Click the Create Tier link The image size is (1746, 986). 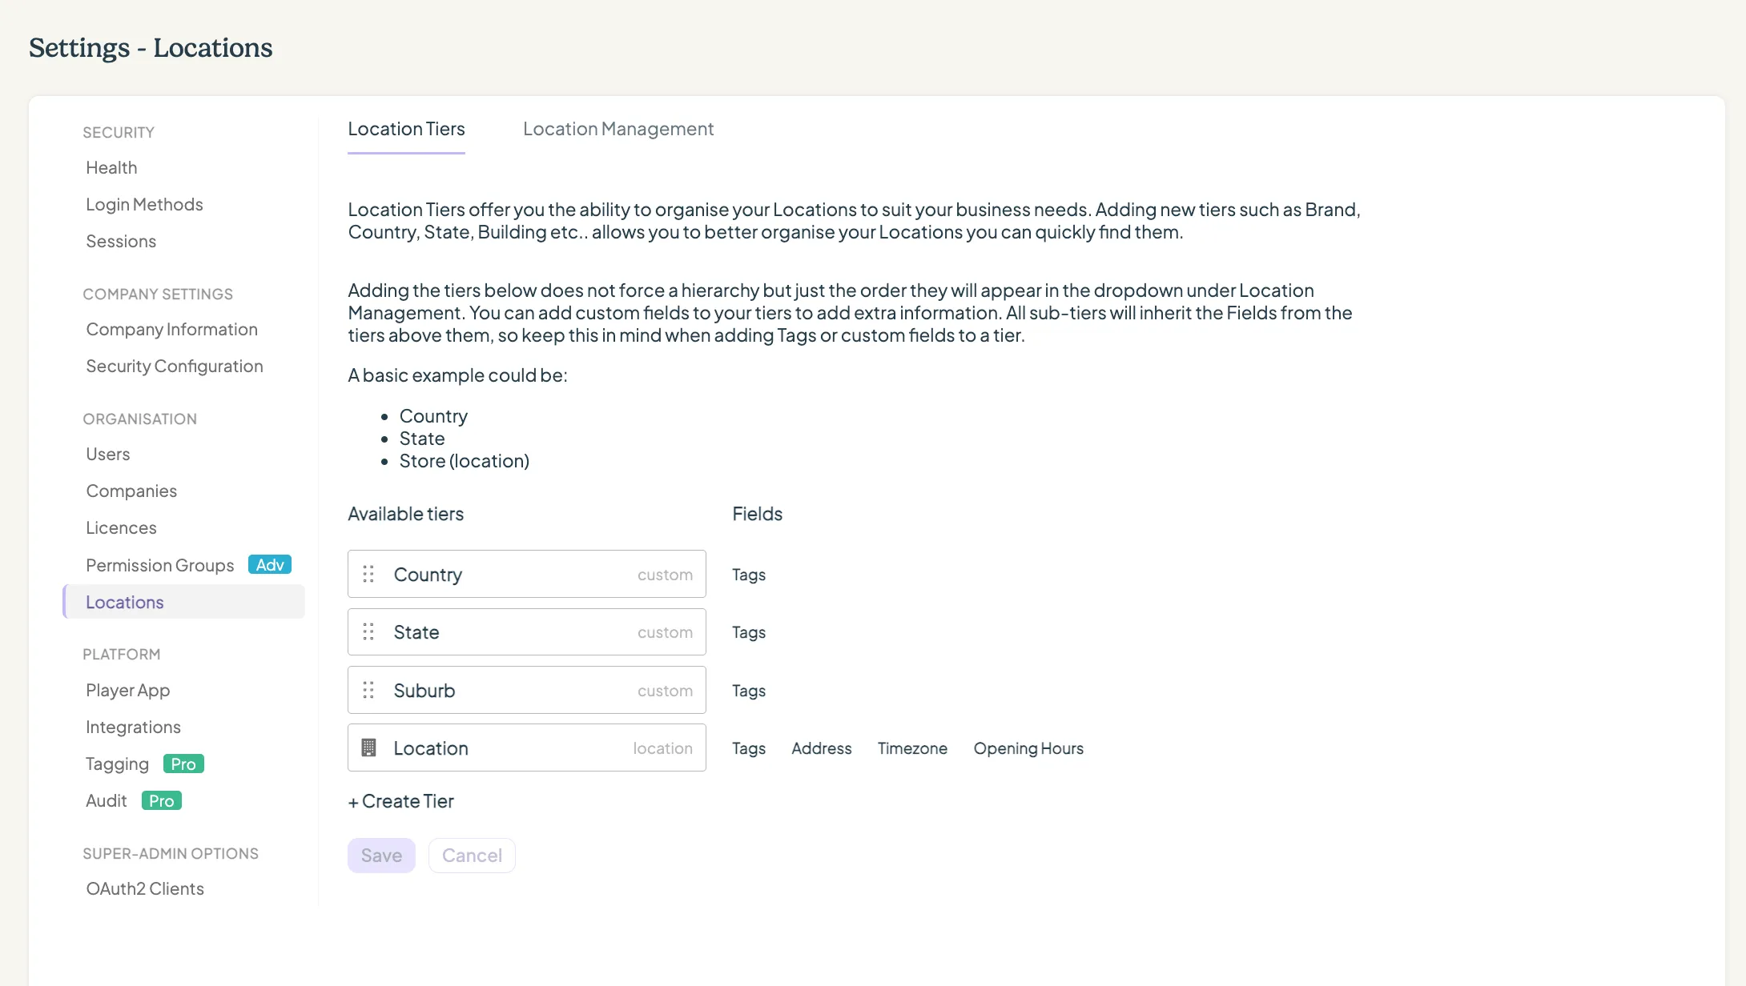[x=400, y=801]
